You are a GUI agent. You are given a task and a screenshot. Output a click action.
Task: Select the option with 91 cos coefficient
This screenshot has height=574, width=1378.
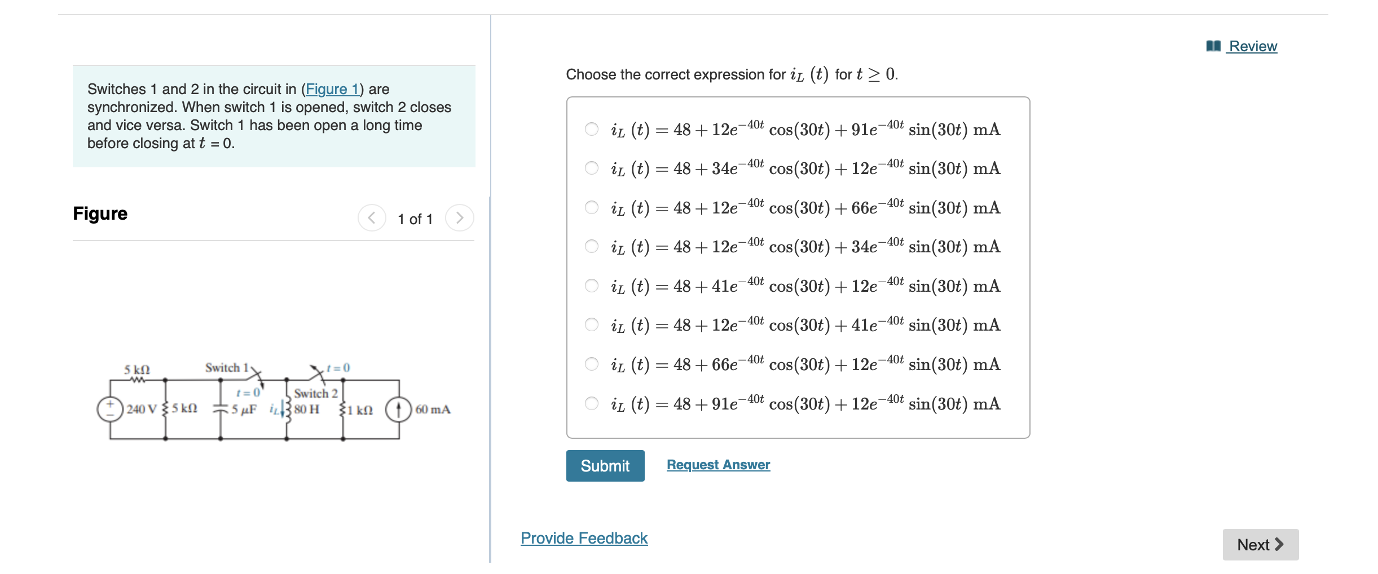pyautogui.click(x=591, y=403)
